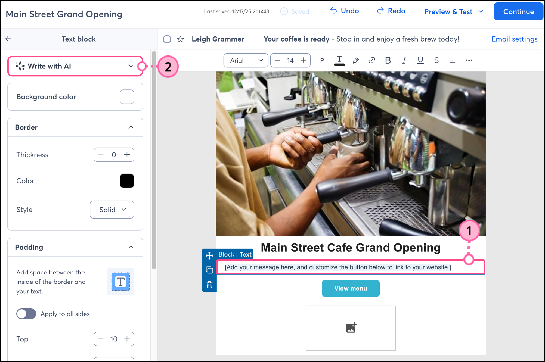Click the black border color swatch
545x362 pixels.
coord(127,181)
